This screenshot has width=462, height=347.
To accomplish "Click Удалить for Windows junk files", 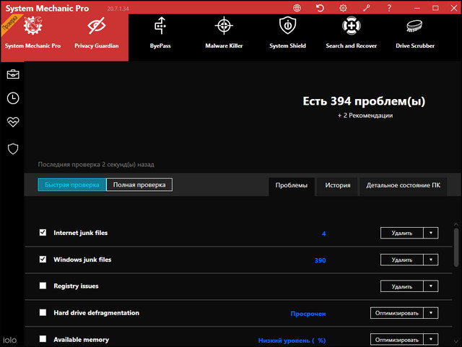I will (401, 260).
